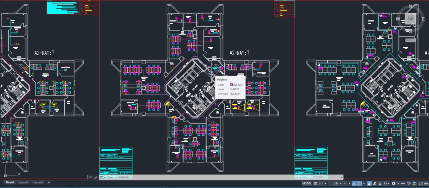The image size is (429, 188).
Task: Enable polar tracking icon
Action: point(336,183)
